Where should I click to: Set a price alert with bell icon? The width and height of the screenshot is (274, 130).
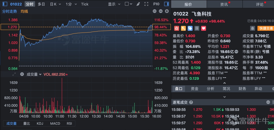pyautogui.click(x=252, y=28)
